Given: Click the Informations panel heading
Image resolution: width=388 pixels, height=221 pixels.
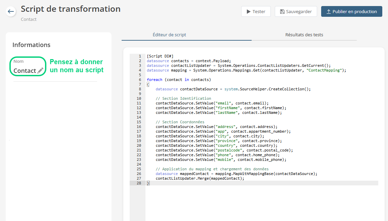Looking at the screenshot, I should coord(32,45).
